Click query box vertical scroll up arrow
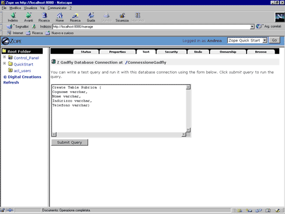 (x=188, y=87)
